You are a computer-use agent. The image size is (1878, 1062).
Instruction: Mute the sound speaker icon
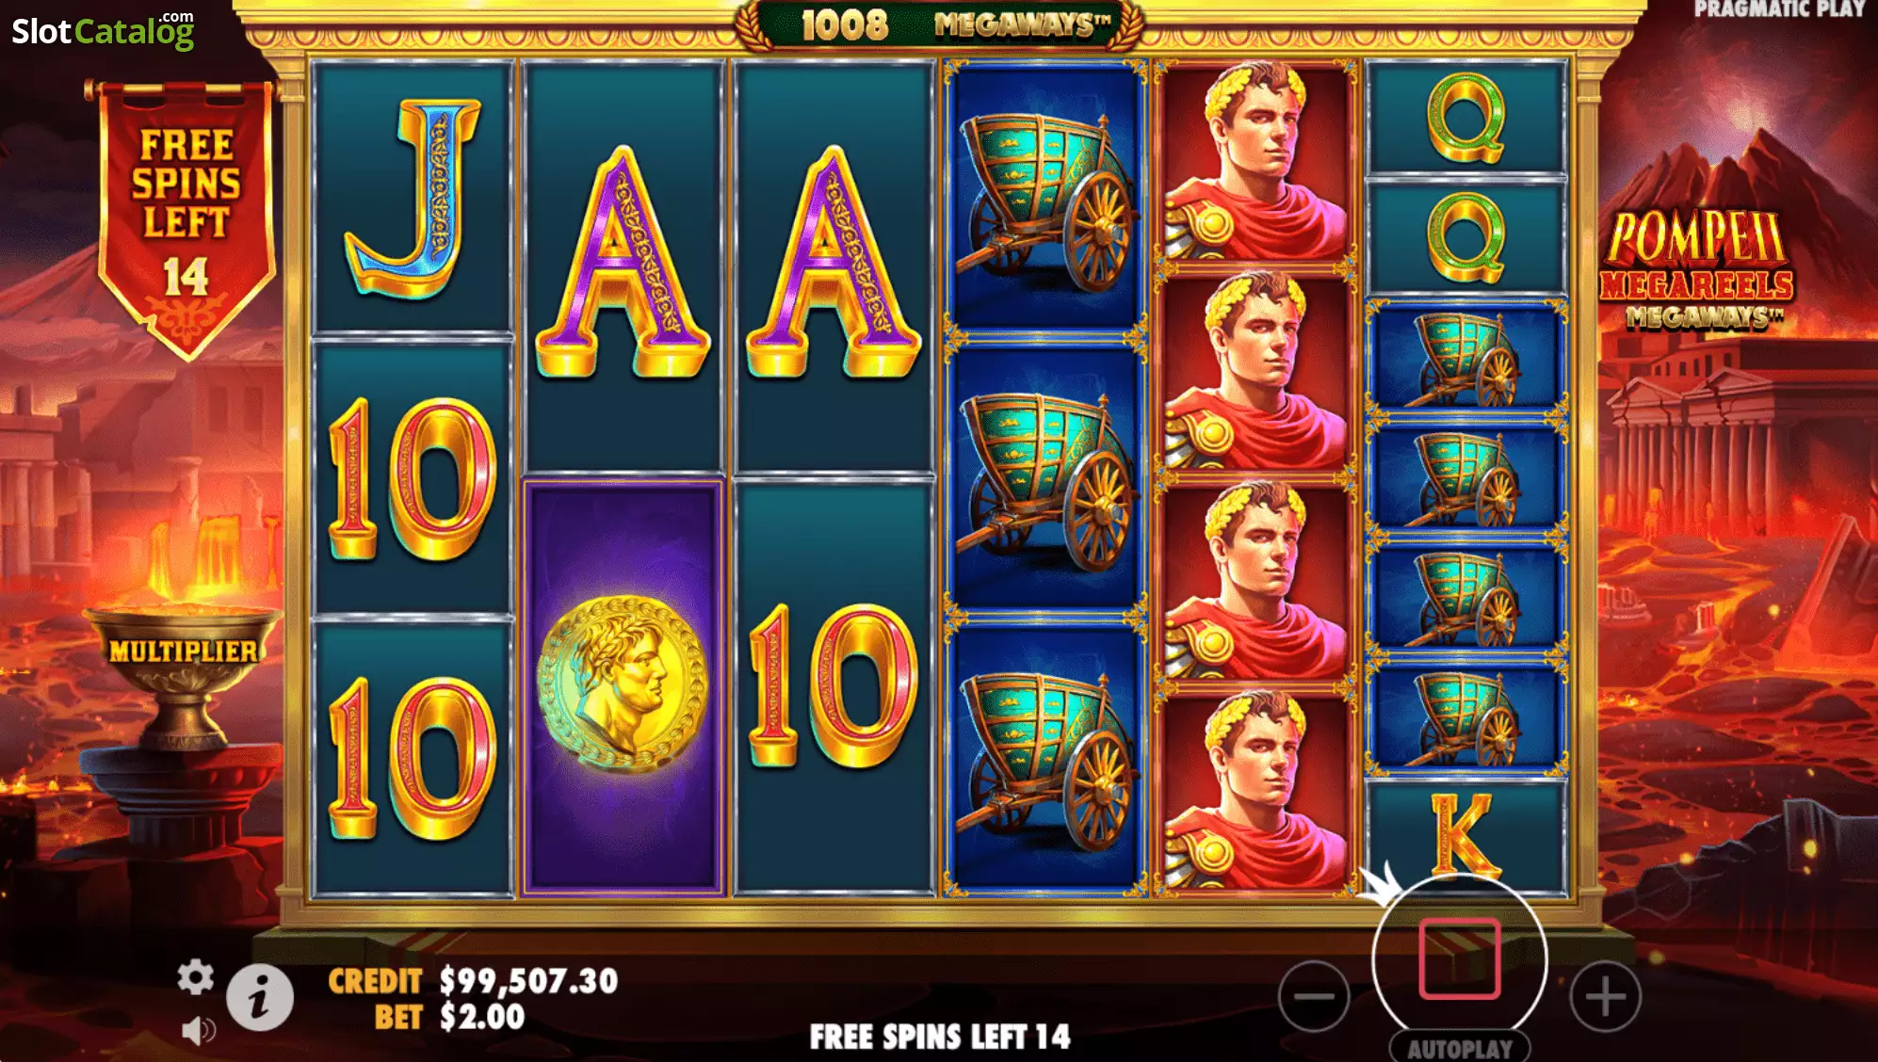tap(197, 1031)
